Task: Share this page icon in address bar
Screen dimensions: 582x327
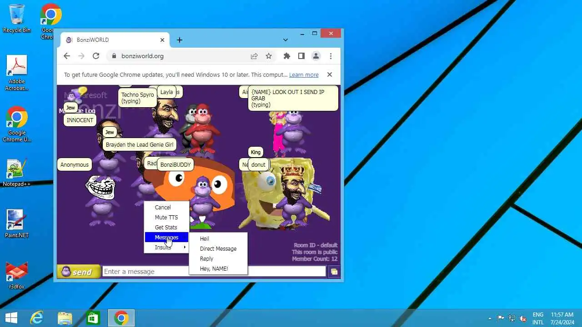Action: [254, 56]
